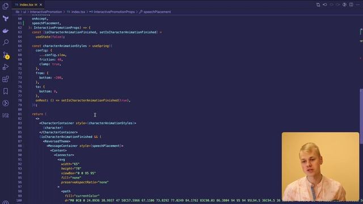Open the Bookmarks view
The width and height of the screenshot is (363, 204).
click(6, 91)
